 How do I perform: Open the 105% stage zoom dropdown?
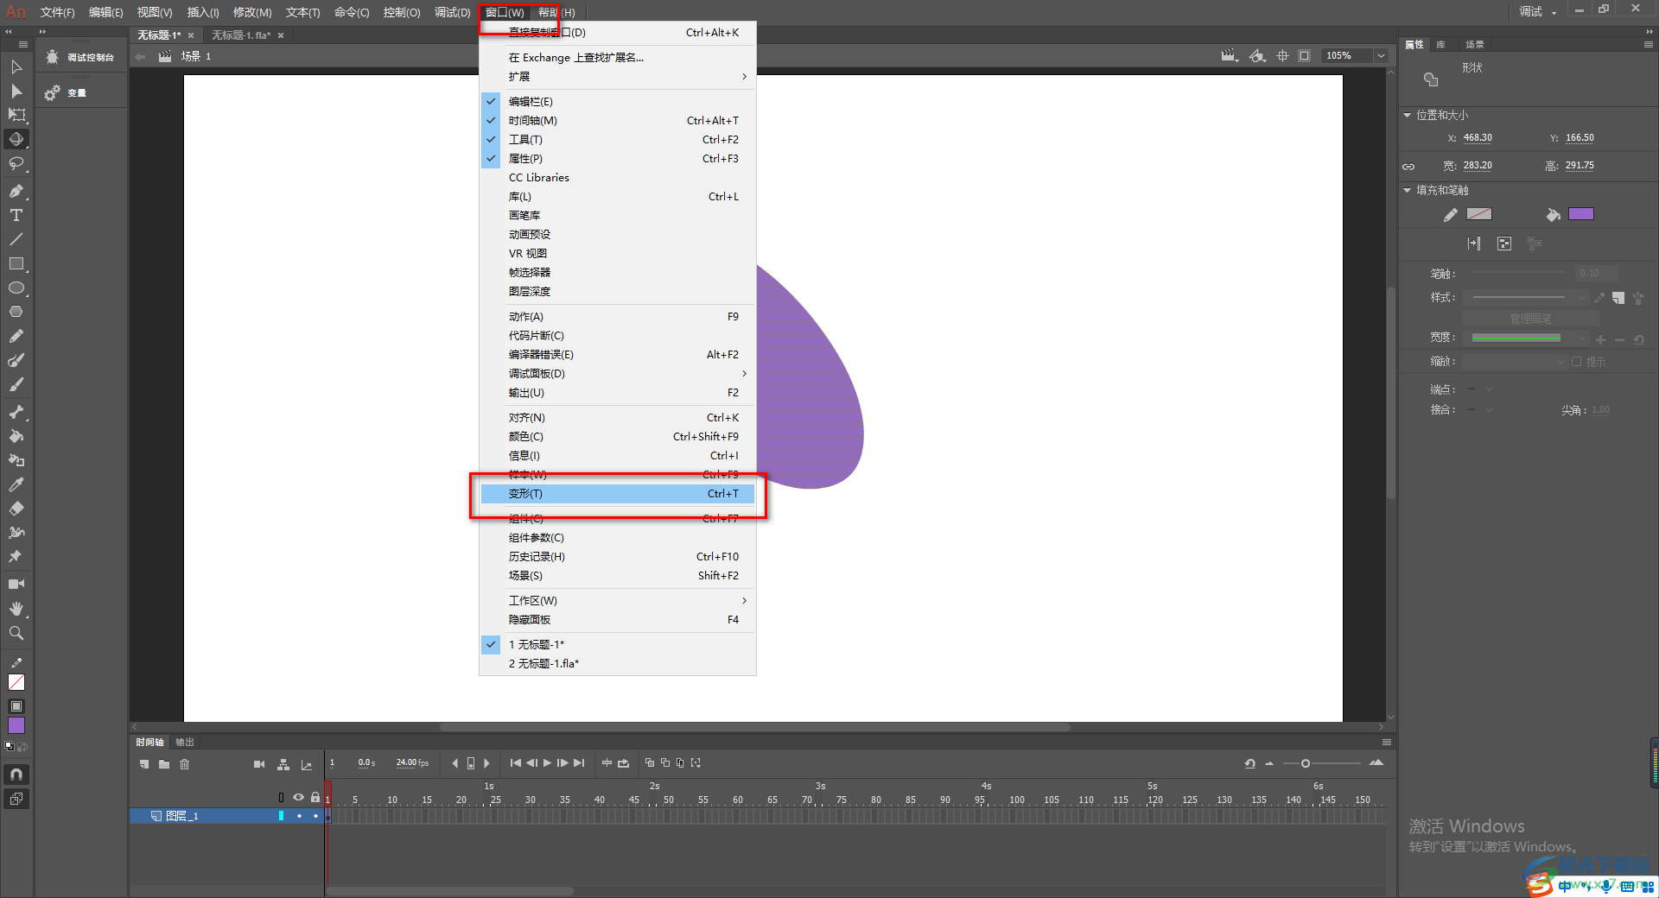point(1381,56)
